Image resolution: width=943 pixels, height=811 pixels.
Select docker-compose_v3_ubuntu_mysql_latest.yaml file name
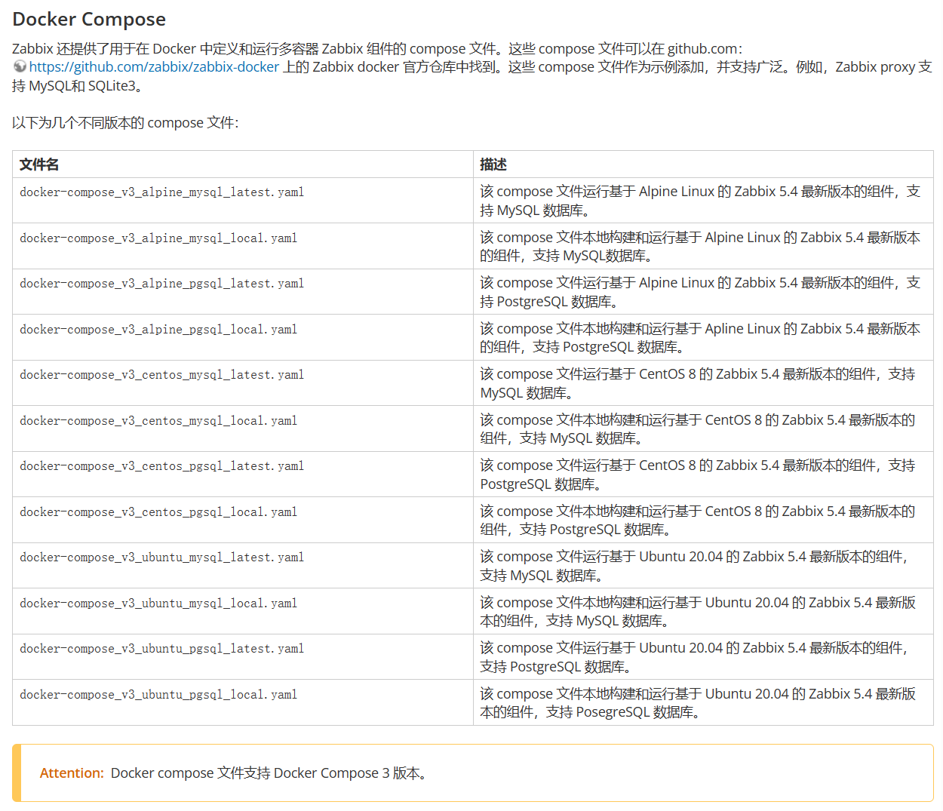coord(161,558)
